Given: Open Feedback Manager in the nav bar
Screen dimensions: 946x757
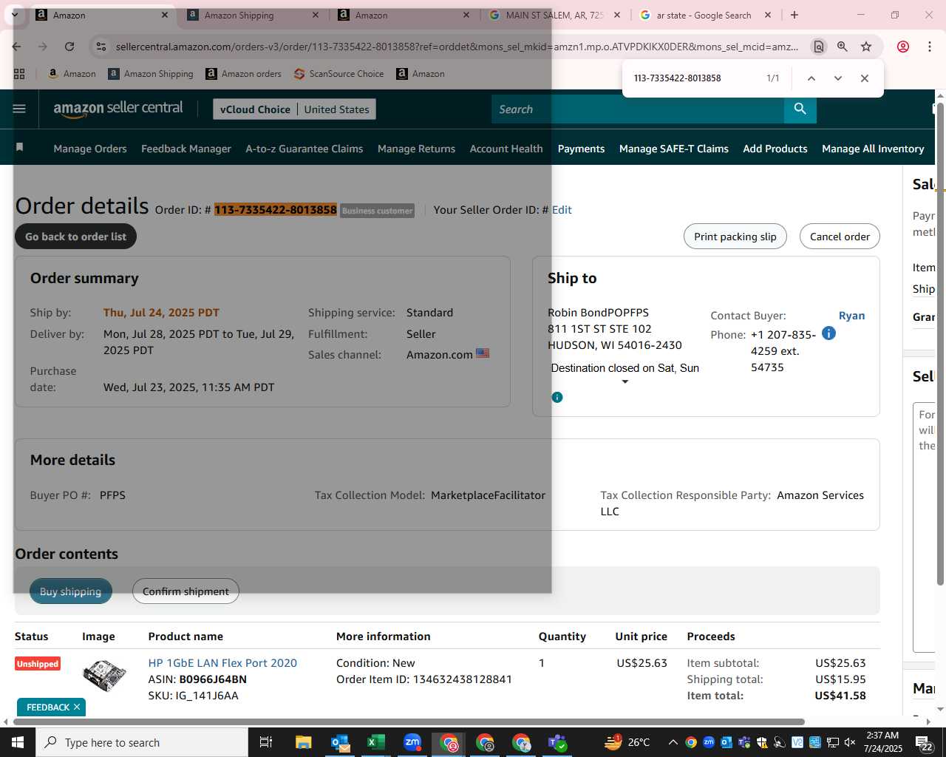Looking at the screenshot, I should [x=186, y=149].
